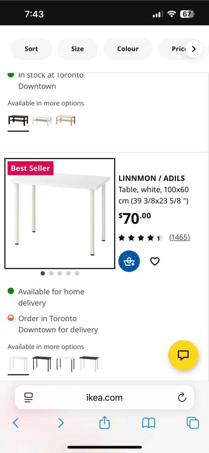Tap the ikea.com address bar
Screen dimensions: 209x453
click(x=104, y=397)
